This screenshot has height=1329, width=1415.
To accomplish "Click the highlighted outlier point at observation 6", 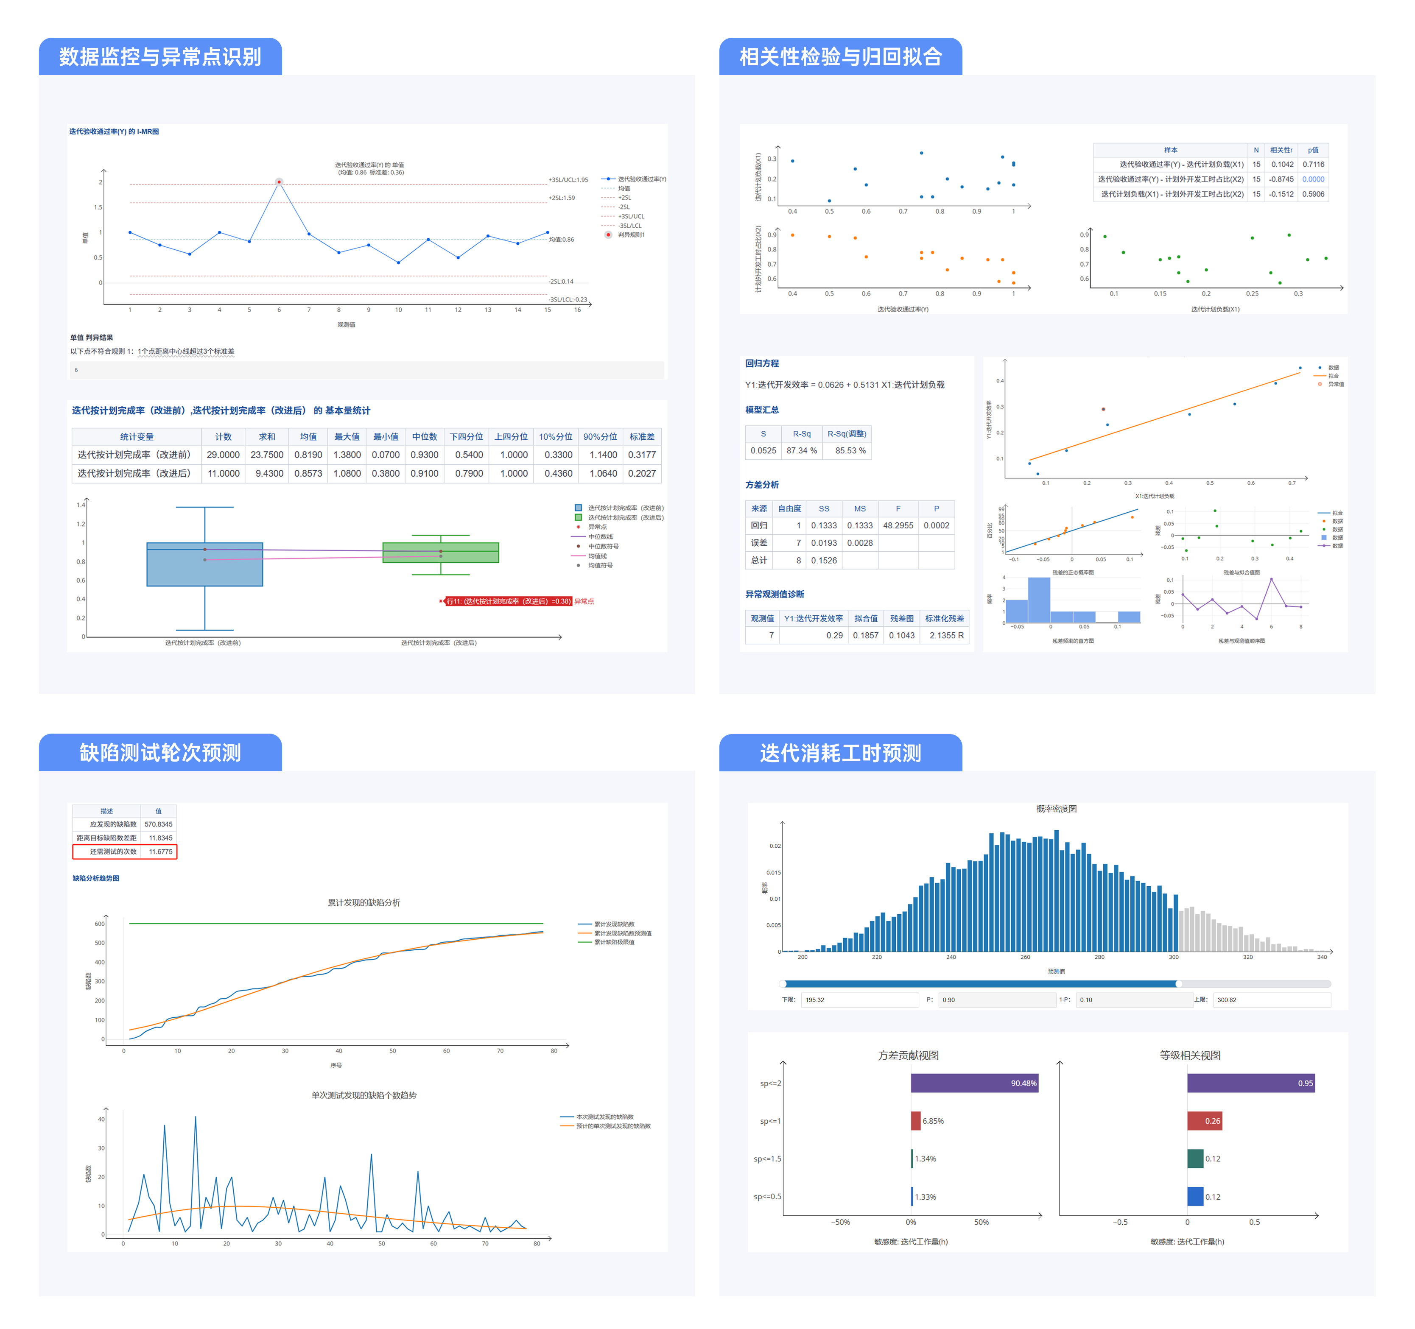I will (279, 182).
